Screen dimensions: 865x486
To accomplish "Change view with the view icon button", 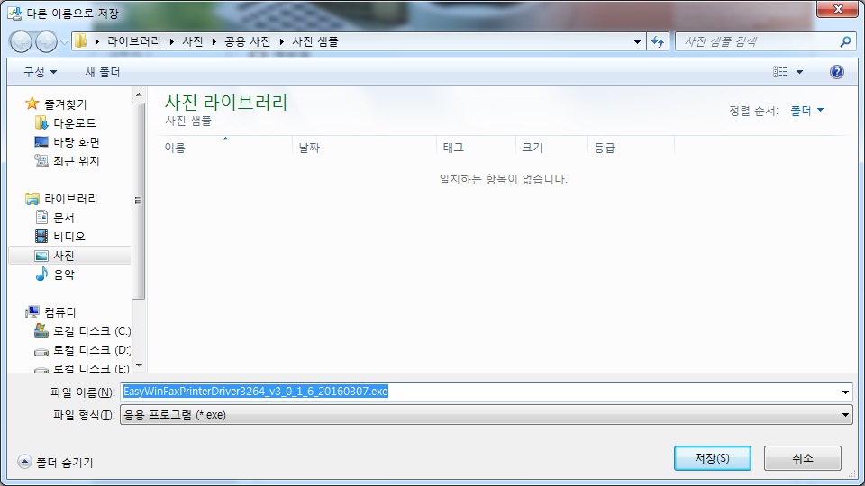I will tap(780, 72).
